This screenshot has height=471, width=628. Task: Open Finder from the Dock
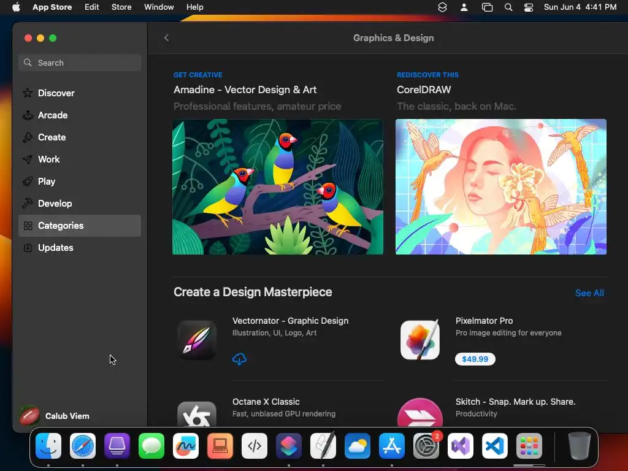pos(48,446)
